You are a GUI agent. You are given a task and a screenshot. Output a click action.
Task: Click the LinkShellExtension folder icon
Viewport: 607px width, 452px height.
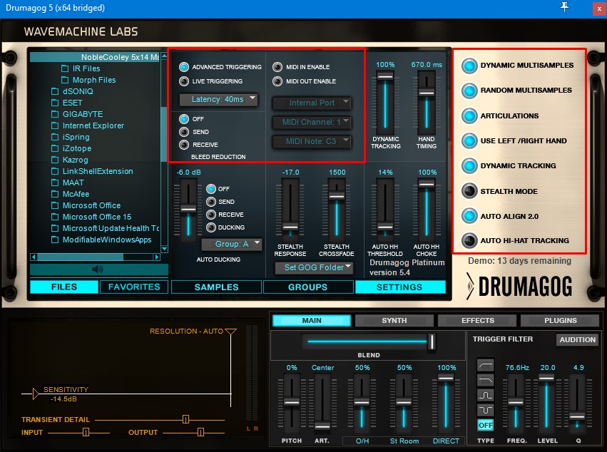[x=55, y=171]
